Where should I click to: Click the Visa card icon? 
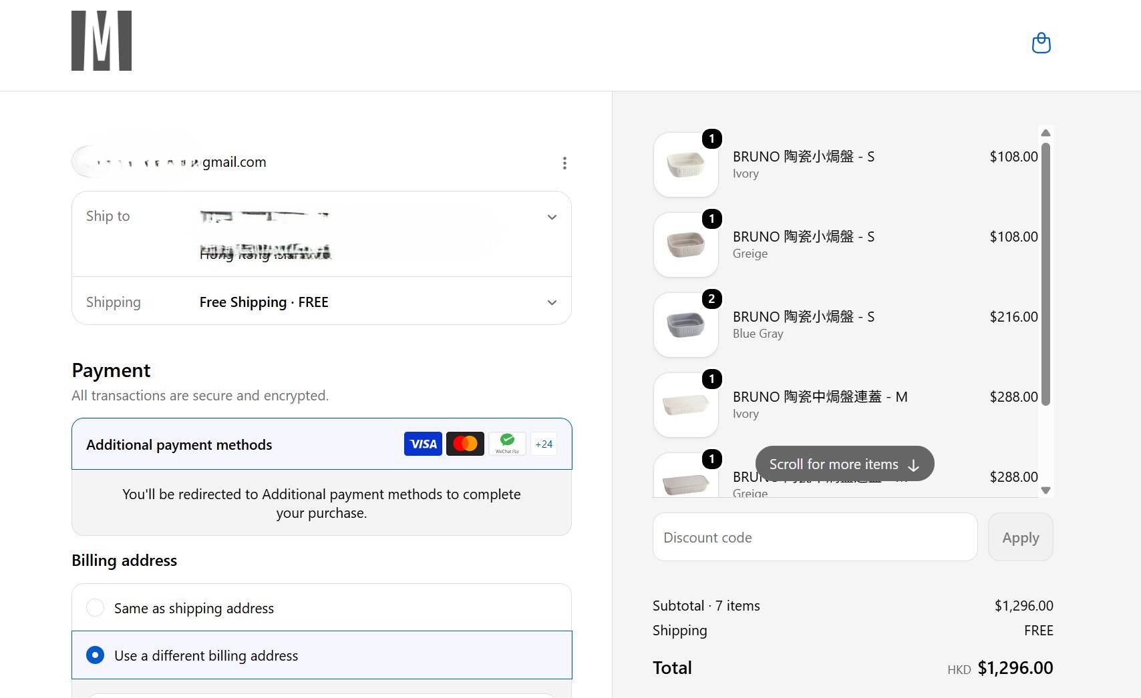tap(423, 444)
